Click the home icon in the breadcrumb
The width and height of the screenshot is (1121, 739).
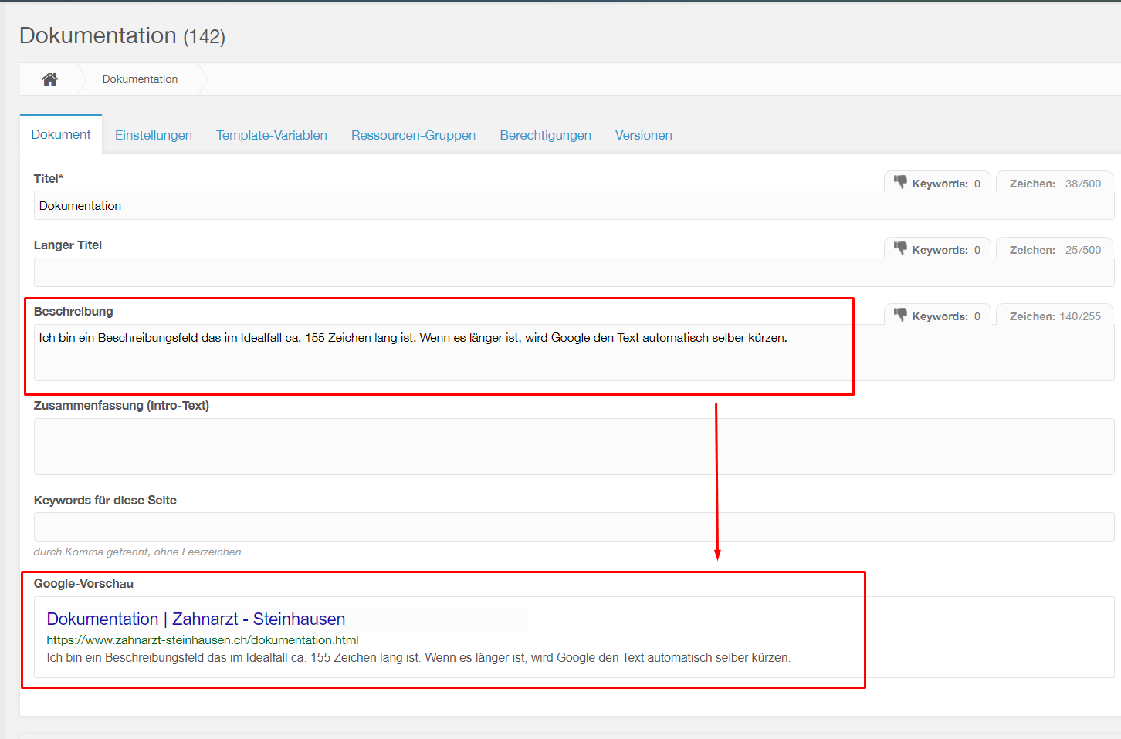50,79
